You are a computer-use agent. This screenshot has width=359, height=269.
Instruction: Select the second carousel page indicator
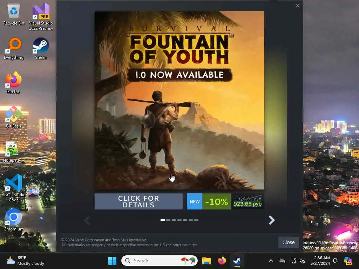168,220
